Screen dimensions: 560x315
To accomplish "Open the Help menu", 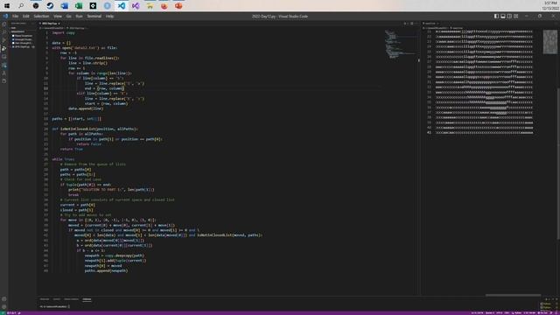I will point(109,16).
